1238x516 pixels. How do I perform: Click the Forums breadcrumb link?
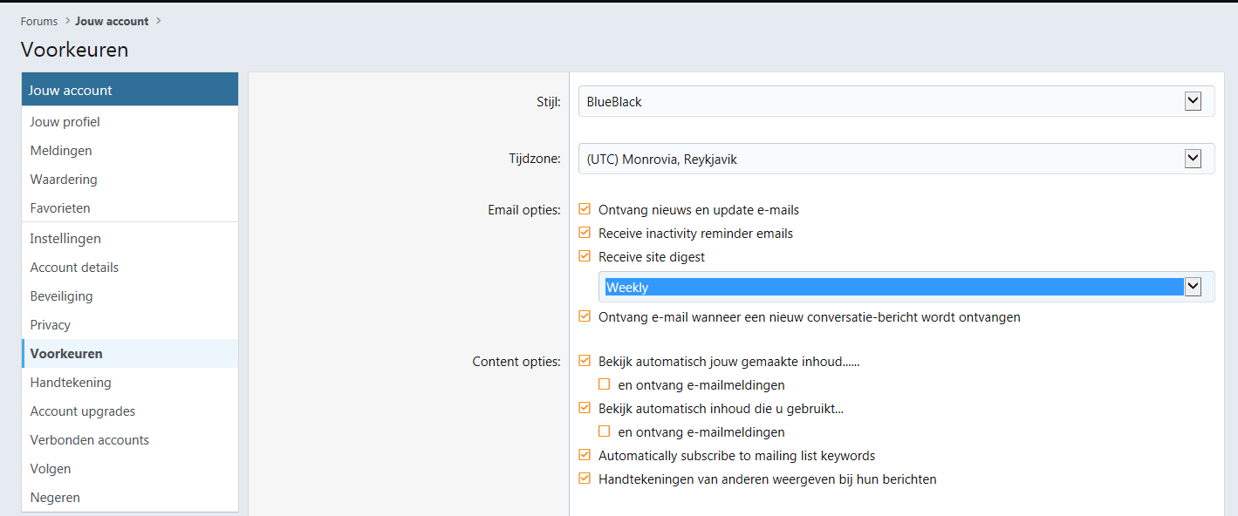39,21
